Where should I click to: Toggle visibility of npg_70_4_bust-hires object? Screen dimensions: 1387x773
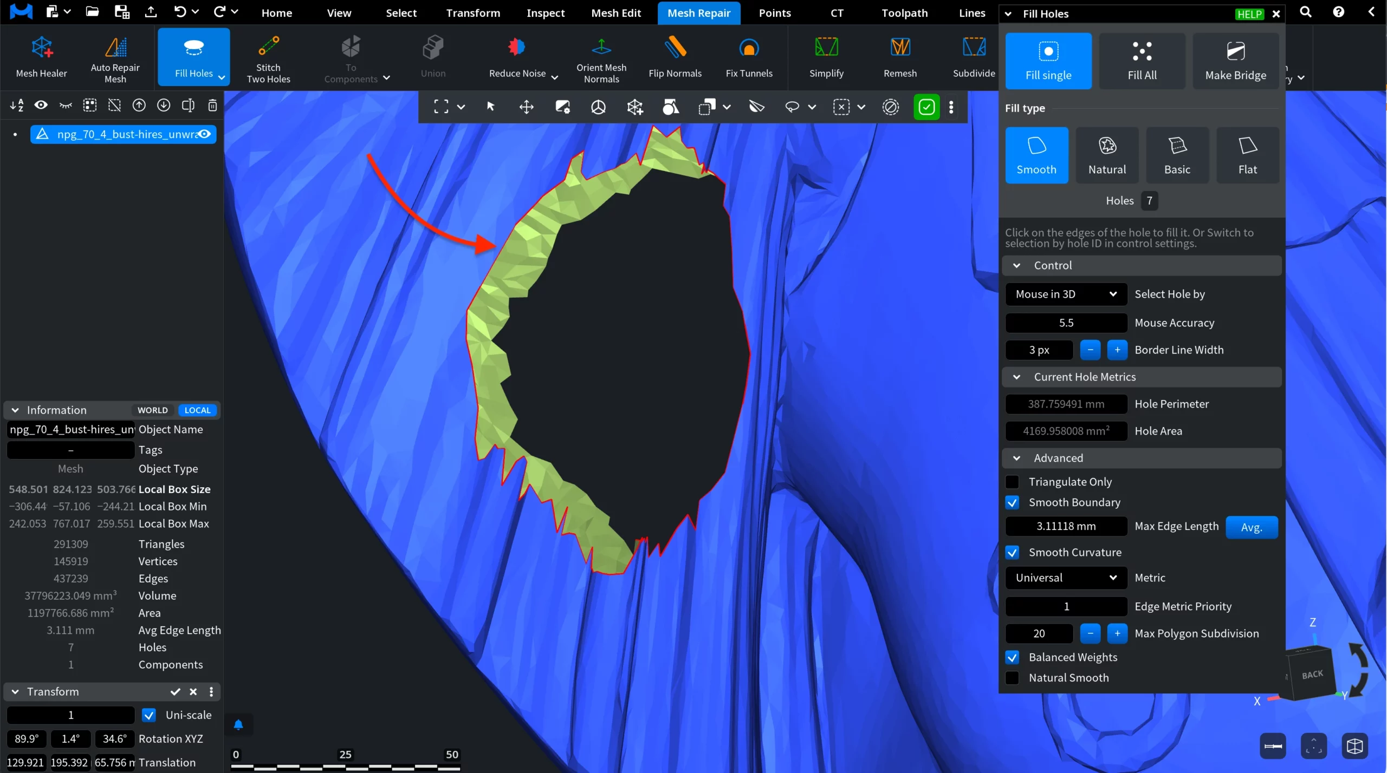(x=204, y=134)
